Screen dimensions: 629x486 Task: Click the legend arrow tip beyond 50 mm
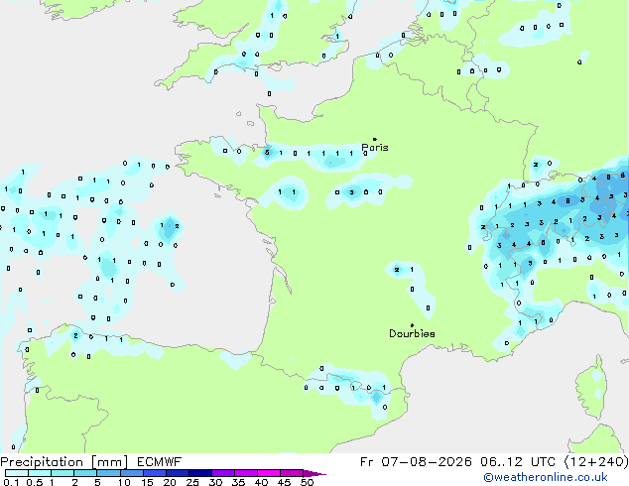pos(314,473)
